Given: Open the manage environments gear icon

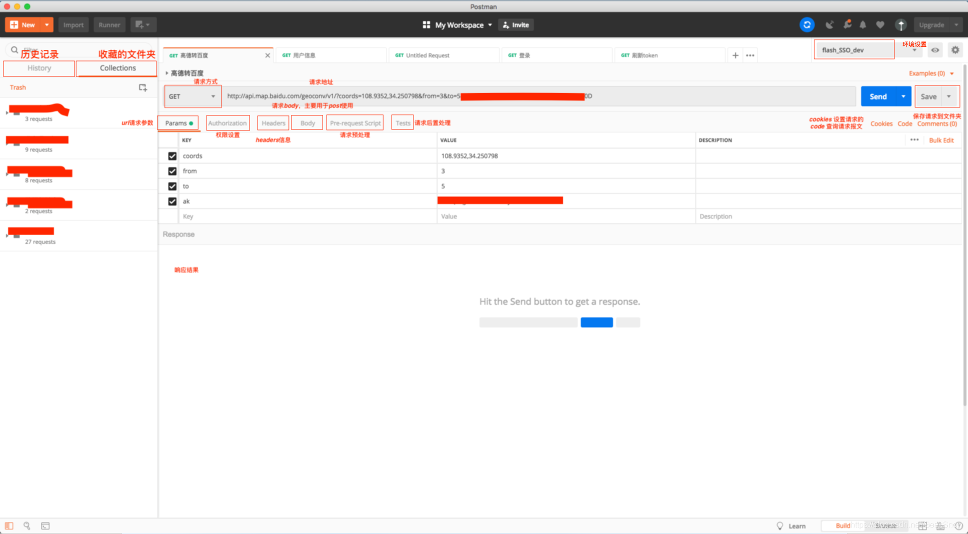Looking at the screenshot, I should (x=955, y=50).
